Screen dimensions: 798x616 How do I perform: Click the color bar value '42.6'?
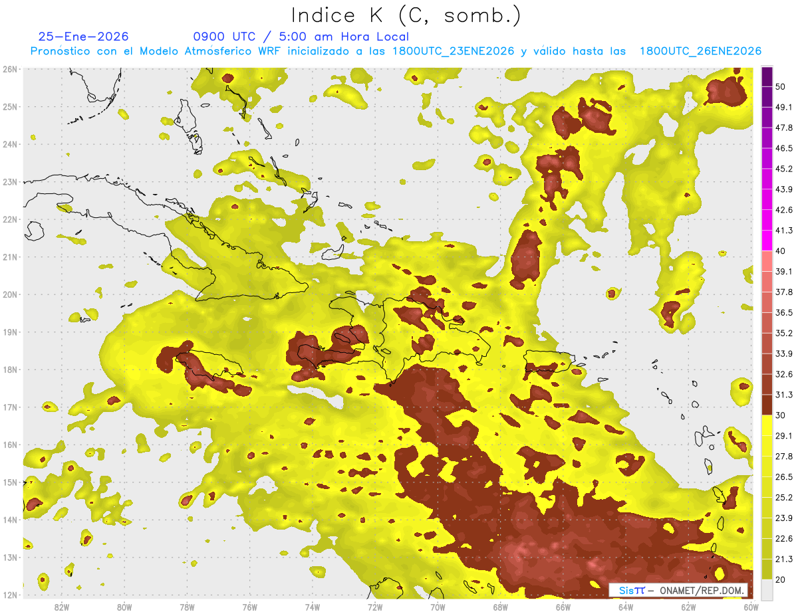click(x=783, y=210)
